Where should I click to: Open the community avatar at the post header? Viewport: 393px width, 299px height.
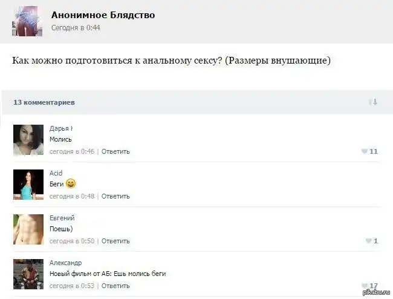coord(27,21)
